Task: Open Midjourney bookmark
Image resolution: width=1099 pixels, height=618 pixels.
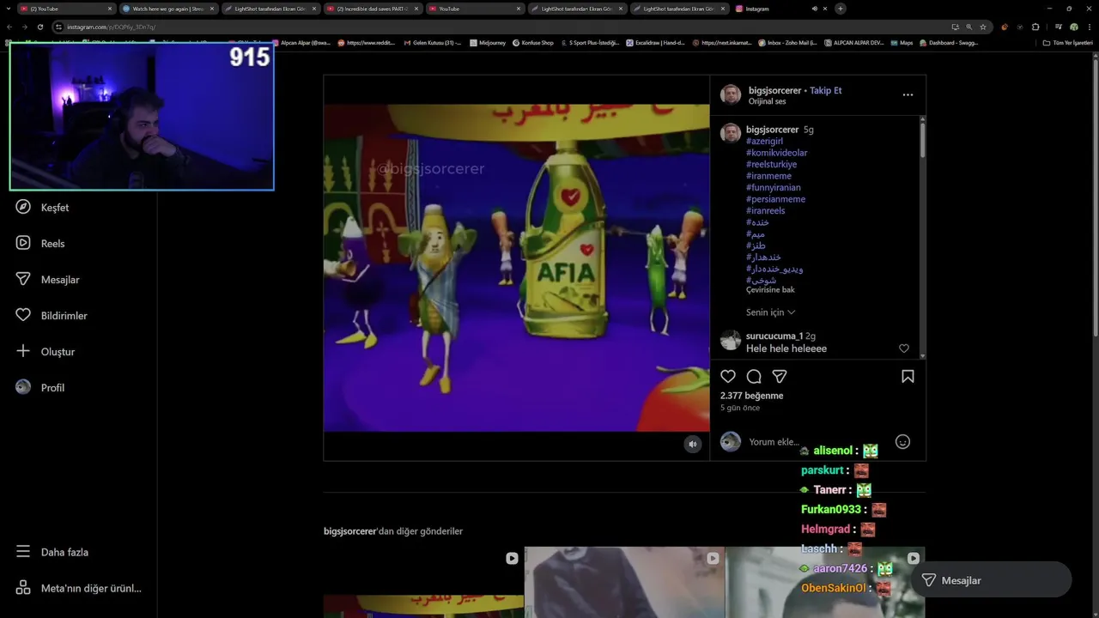Action: 487,42
